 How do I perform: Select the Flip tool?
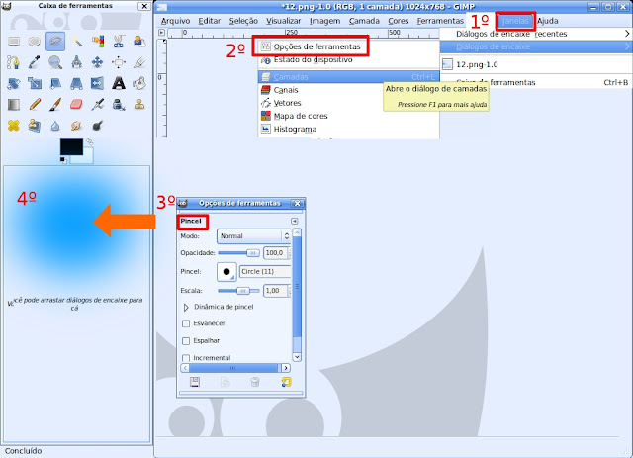coord(97,83)
